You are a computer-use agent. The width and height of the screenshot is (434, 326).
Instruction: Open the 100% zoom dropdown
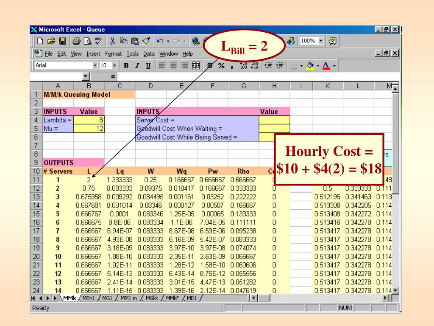(x=321, y=41)
